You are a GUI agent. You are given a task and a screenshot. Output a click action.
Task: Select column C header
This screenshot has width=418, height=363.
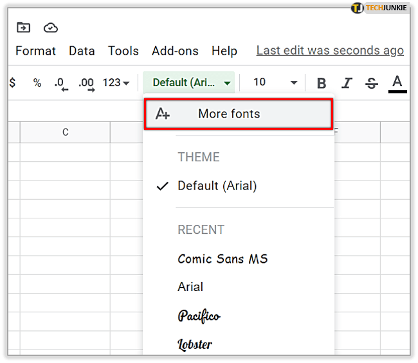coord(65,132)
